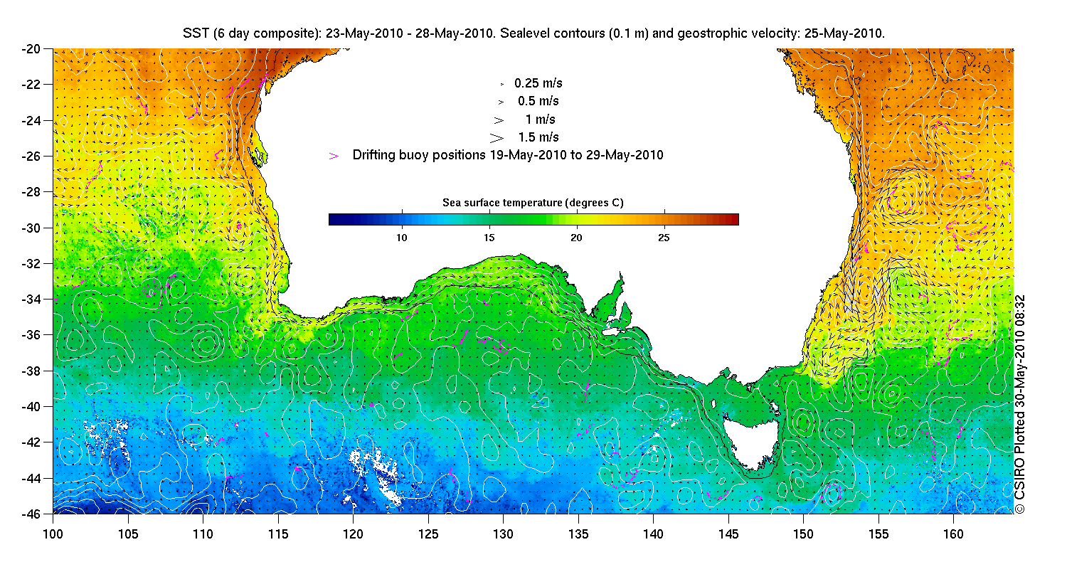Click the longitude axis label 115
Image resolution: width=1067 pixels, height=562 pixels.
click(x=278, y=533)
